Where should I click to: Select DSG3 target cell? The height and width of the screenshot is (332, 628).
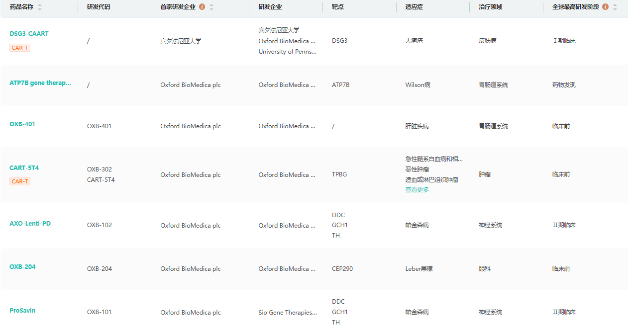point(339,41)
